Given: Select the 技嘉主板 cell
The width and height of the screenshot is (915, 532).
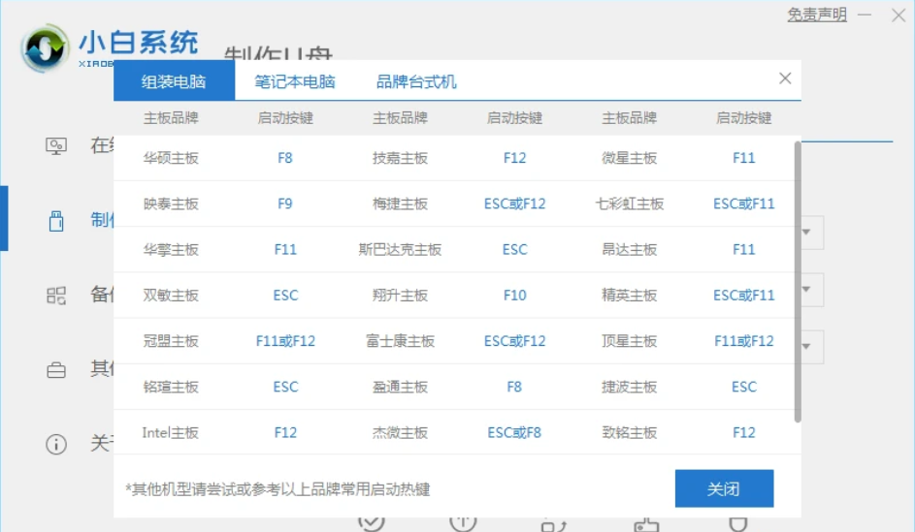Looking at the screenshot, I should click(x=401, y=158).
